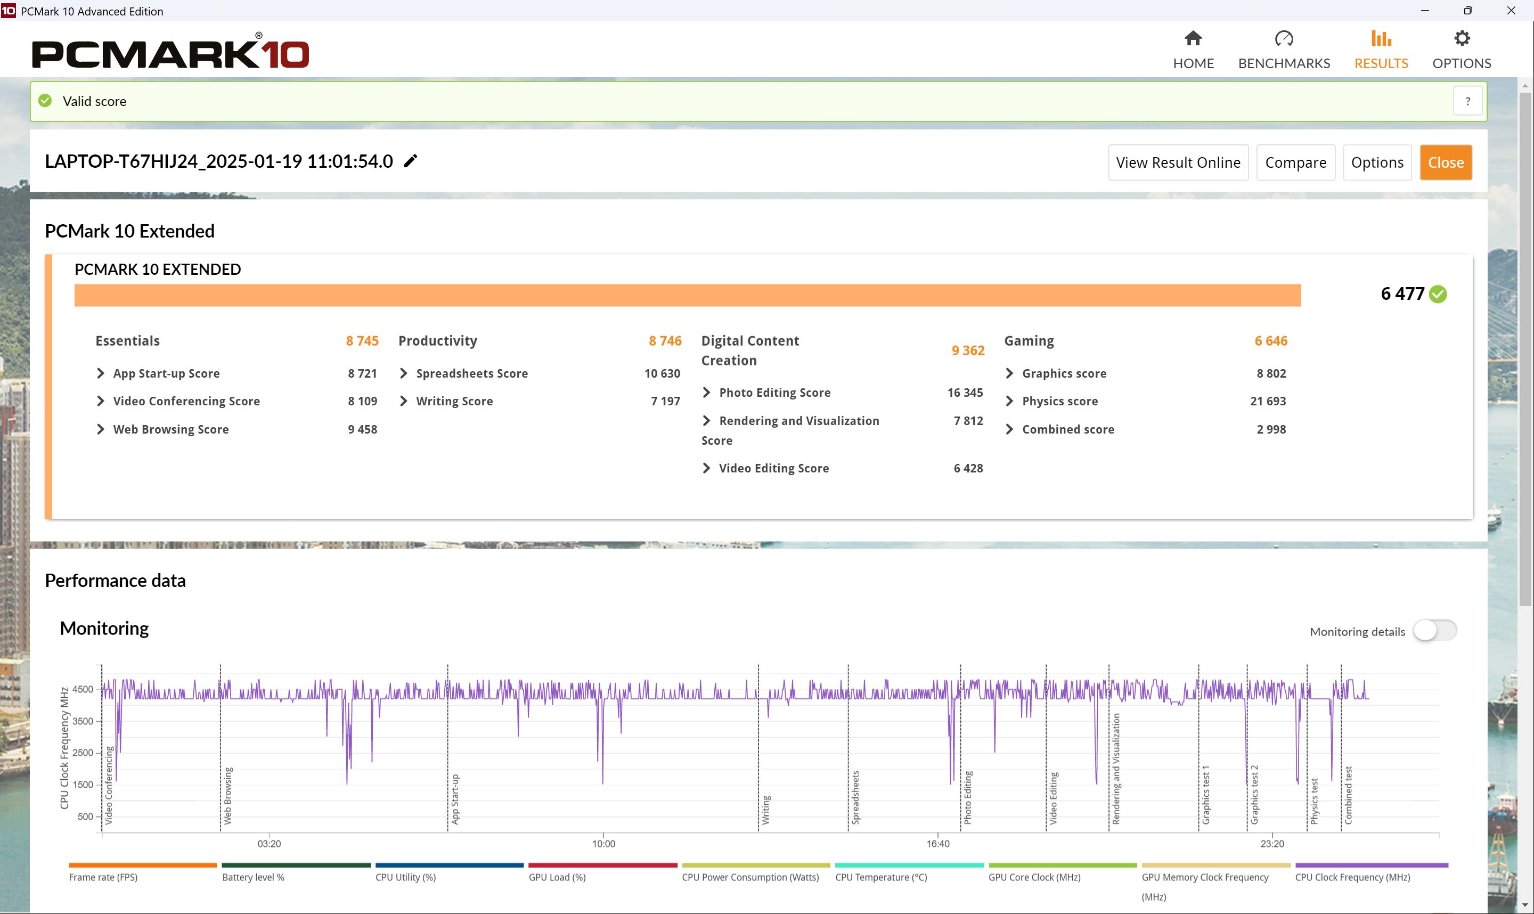Open Benchmarks via the gauge icon

pos(1283,39)
